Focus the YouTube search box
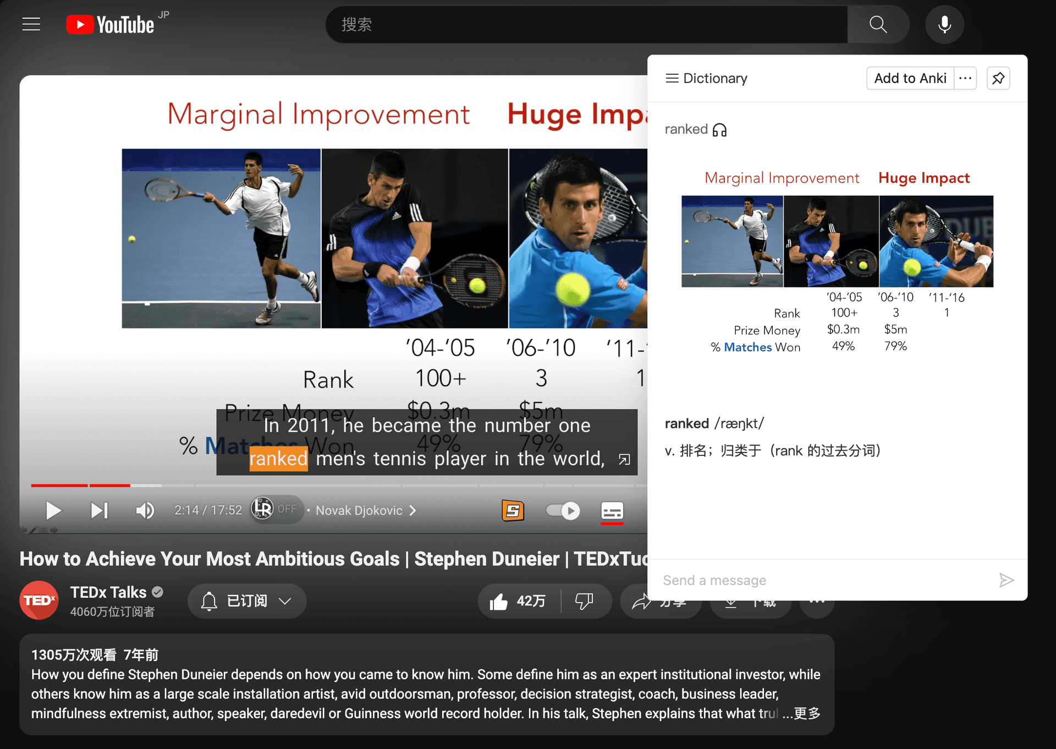 [x=586, y=25]
